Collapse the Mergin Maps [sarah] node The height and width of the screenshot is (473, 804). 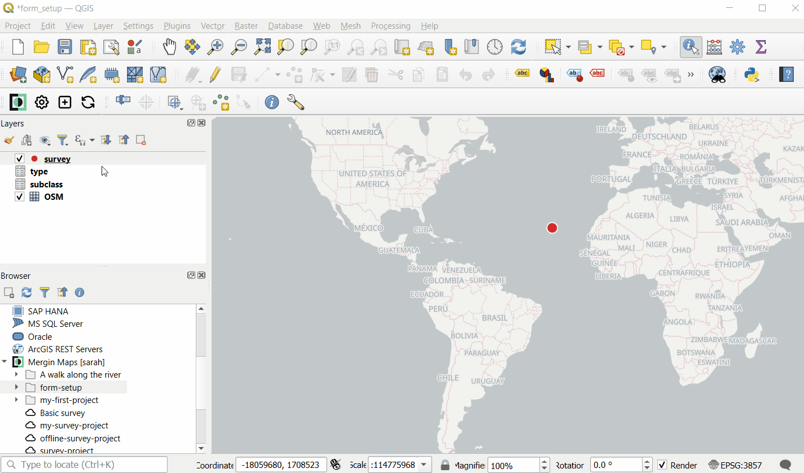5,362
